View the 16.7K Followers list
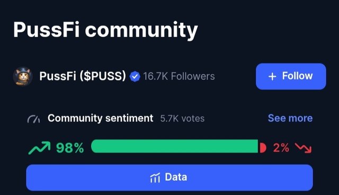The height and width of the screenshot is (195, 339). click(179, 76)
